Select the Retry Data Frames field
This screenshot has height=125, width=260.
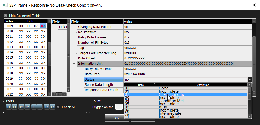100,37
